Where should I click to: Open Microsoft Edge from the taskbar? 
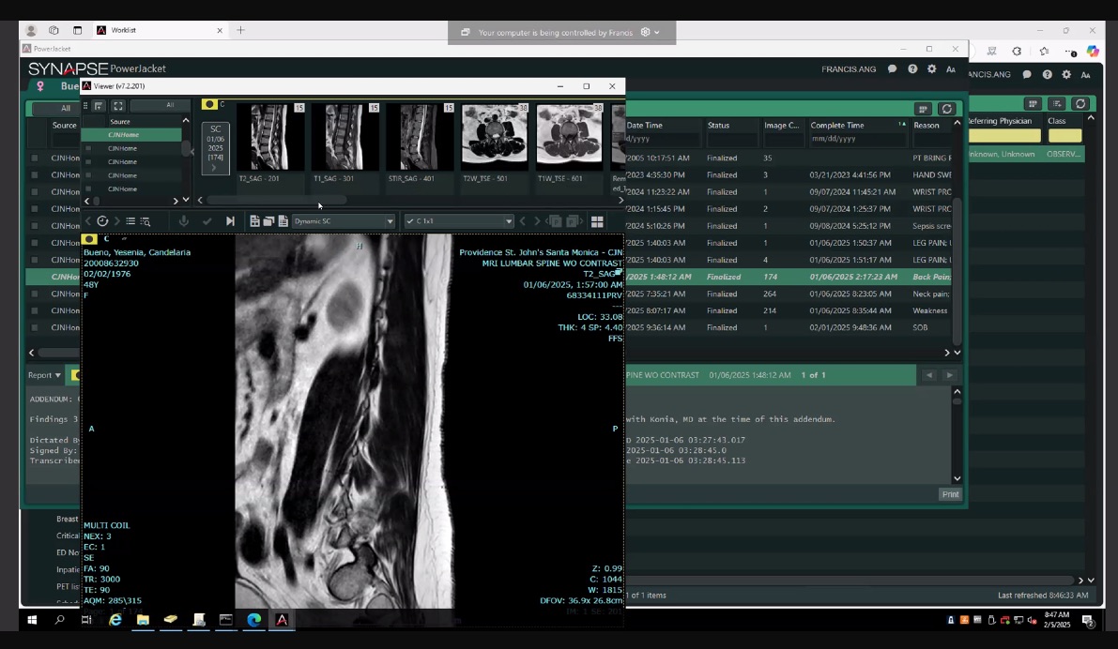coord(253,620)
